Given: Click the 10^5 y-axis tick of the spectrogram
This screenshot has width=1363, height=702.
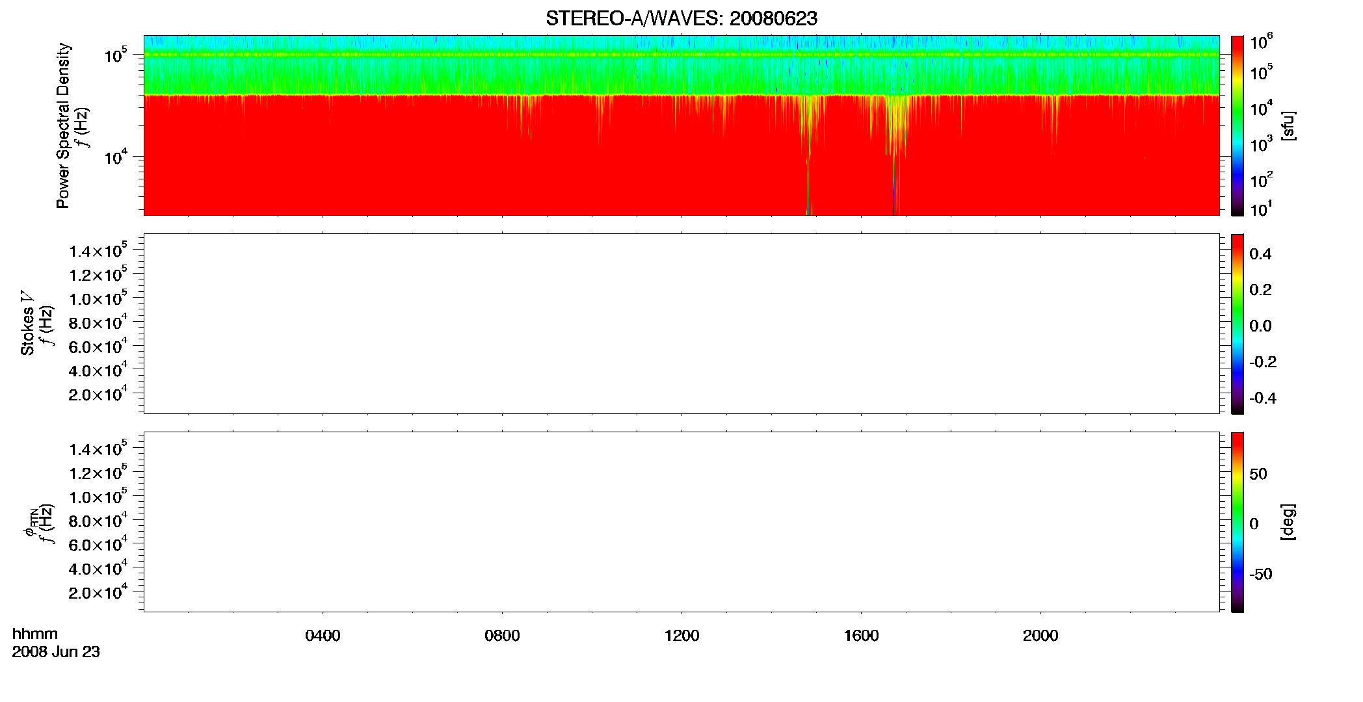Looking at the screenshot, I should point(116,55).
